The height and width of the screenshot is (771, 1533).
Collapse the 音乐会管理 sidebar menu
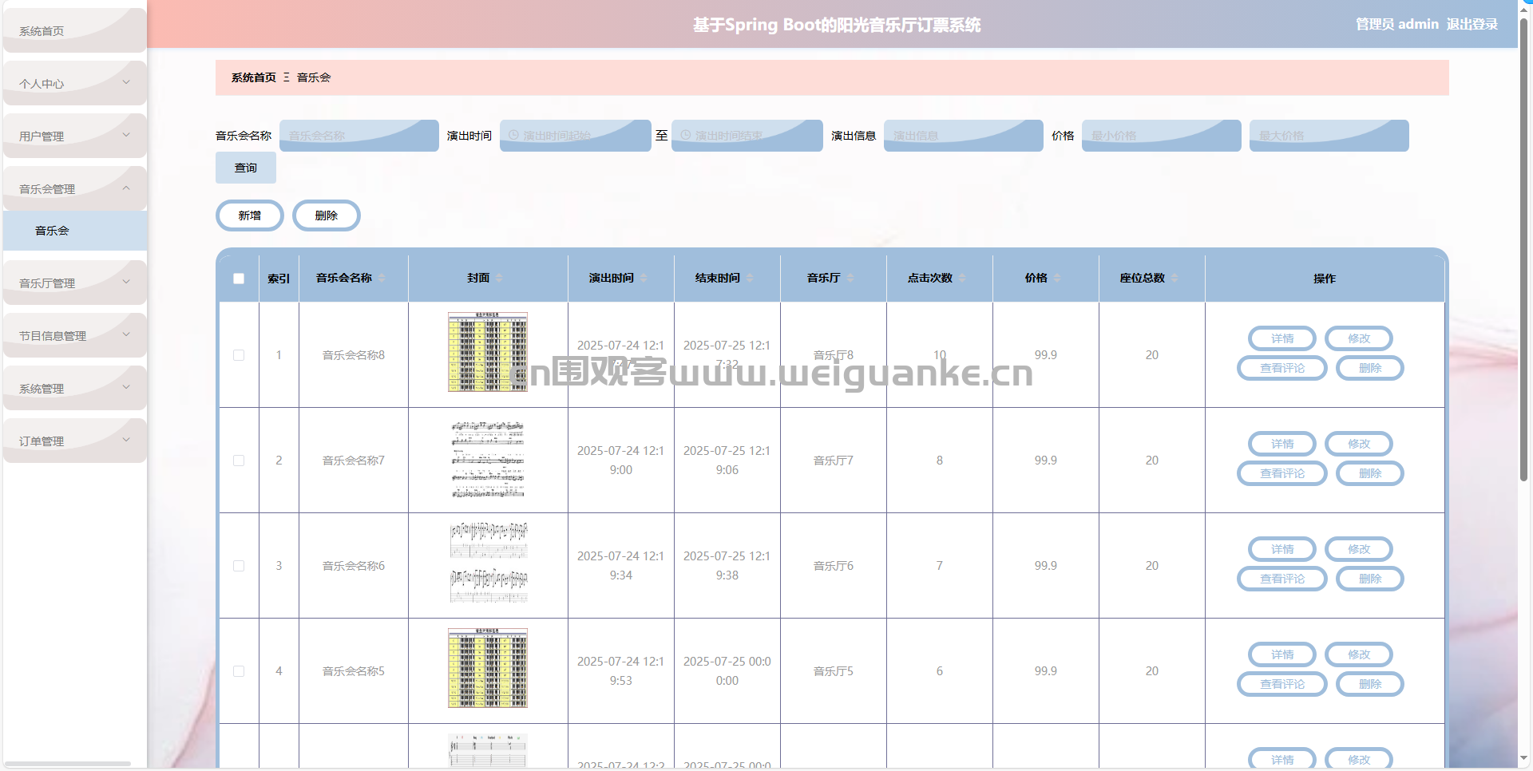(75, 188)
